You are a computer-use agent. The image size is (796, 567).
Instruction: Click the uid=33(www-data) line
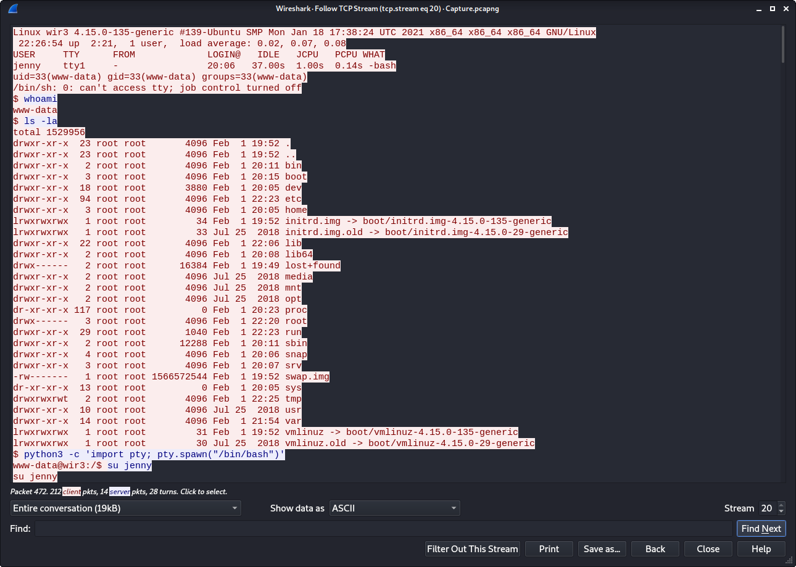click(160, 77)
